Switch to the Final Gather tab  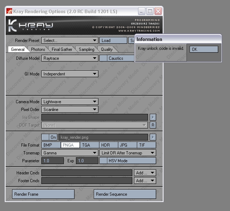pyautogui.click(x=62, y=49)
